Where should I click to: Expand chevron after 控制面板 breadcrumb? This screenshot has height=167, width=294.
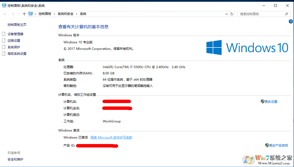pos(54,14)
